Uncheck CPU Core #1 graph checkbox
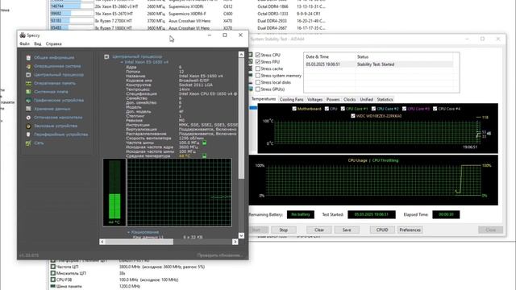516x290 pixels. point(343,109)
